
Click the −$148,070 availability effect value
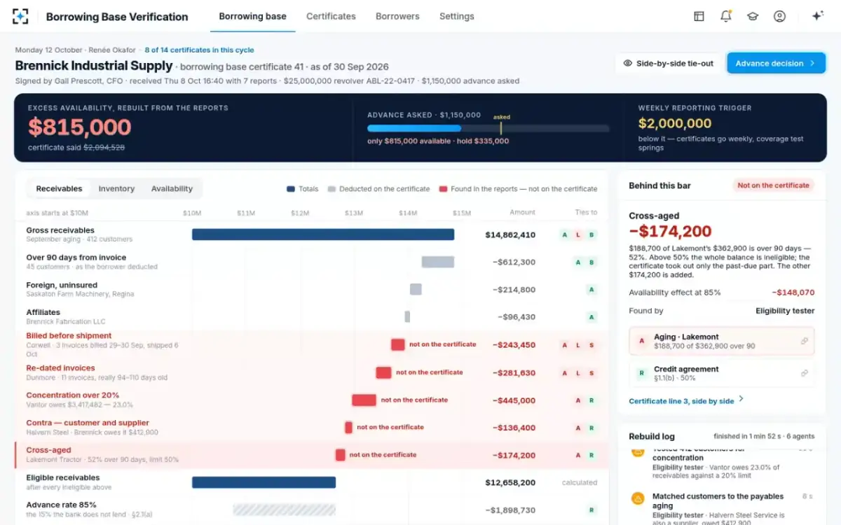pyautogui.click(x=793, y=293)
